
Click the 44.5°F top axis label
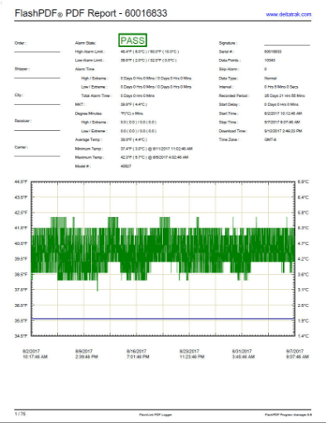pyautogui.click(x=21, y=182)
